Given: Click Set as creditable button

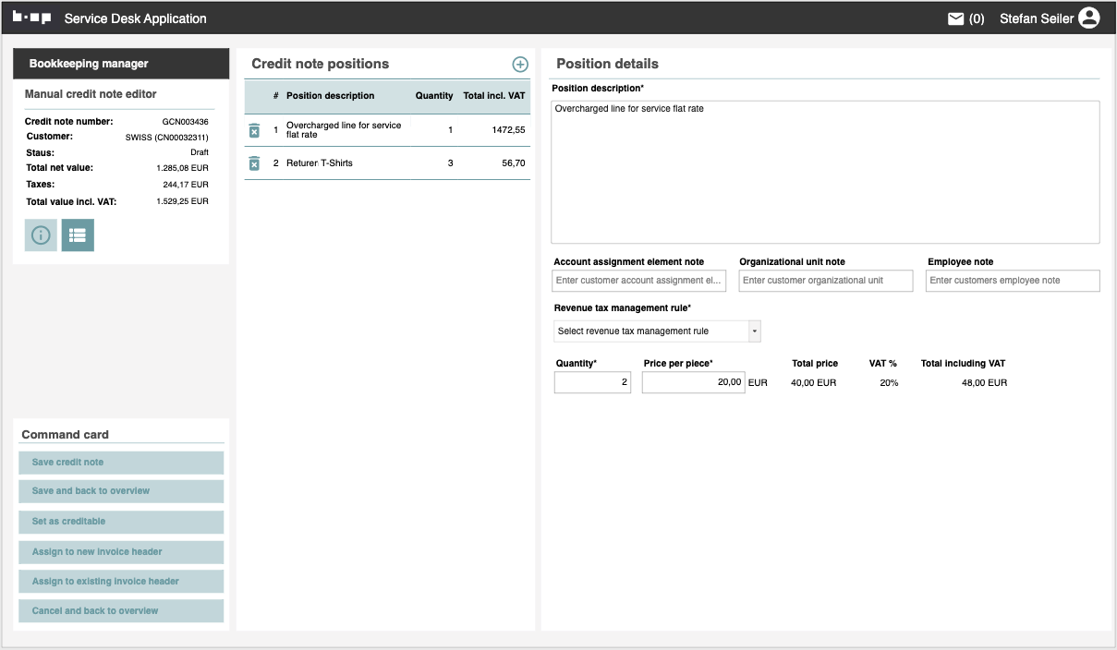Looking at the screenshot, I should click(x=121, y=522).
